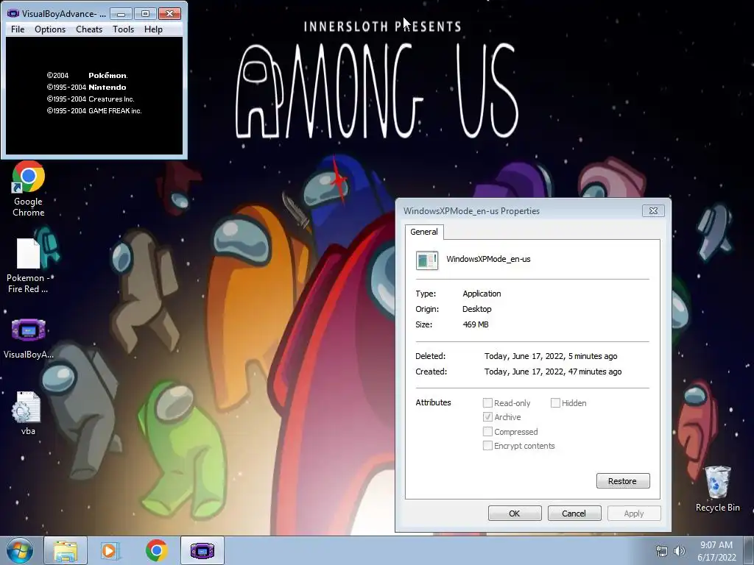Minimize the VisualBoyAdvance window
754x565 pixels.
(x=121, y=13)
